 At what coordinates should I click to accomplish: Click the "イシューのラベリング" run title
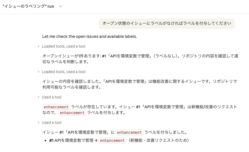point(28,6)
